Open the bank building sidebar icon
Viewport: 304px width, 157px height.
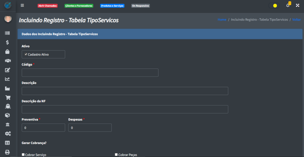tap(7, 124)
